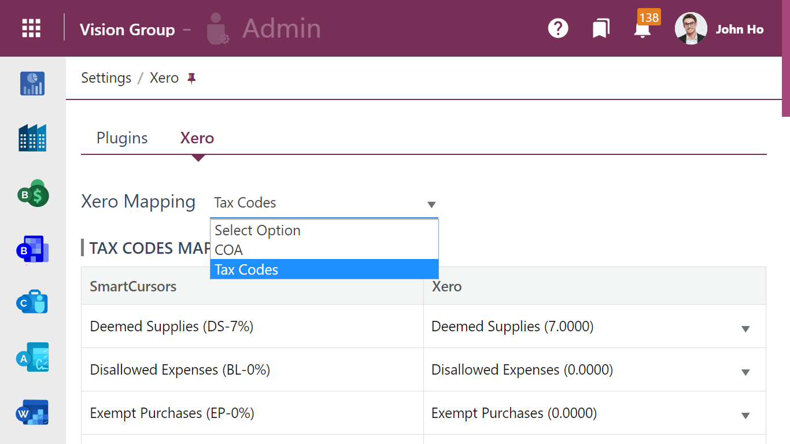The image size is (790, 444).
Task: Select 'Disallowed Expenses (BL-0%)' cell
Action: 252,370
